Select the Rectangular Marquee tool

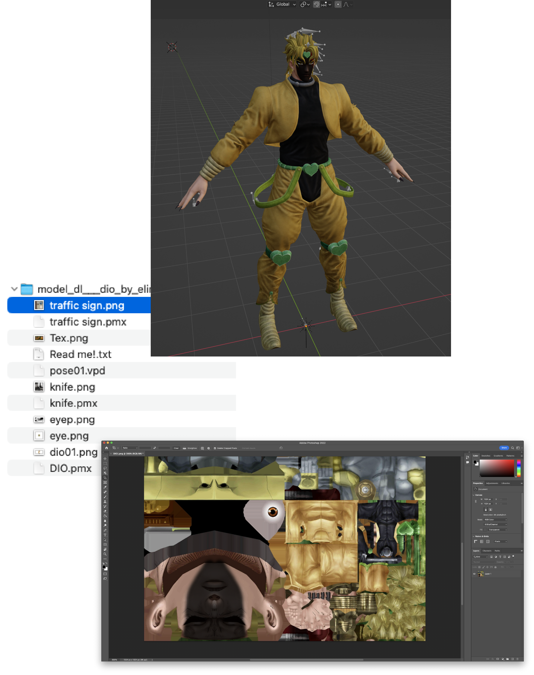(x=105, y=463)
